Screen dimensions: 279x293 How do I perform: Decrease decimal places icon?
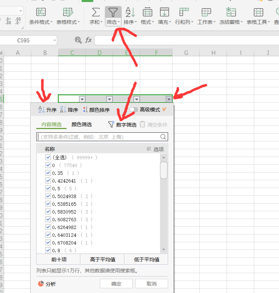(18, 21)
